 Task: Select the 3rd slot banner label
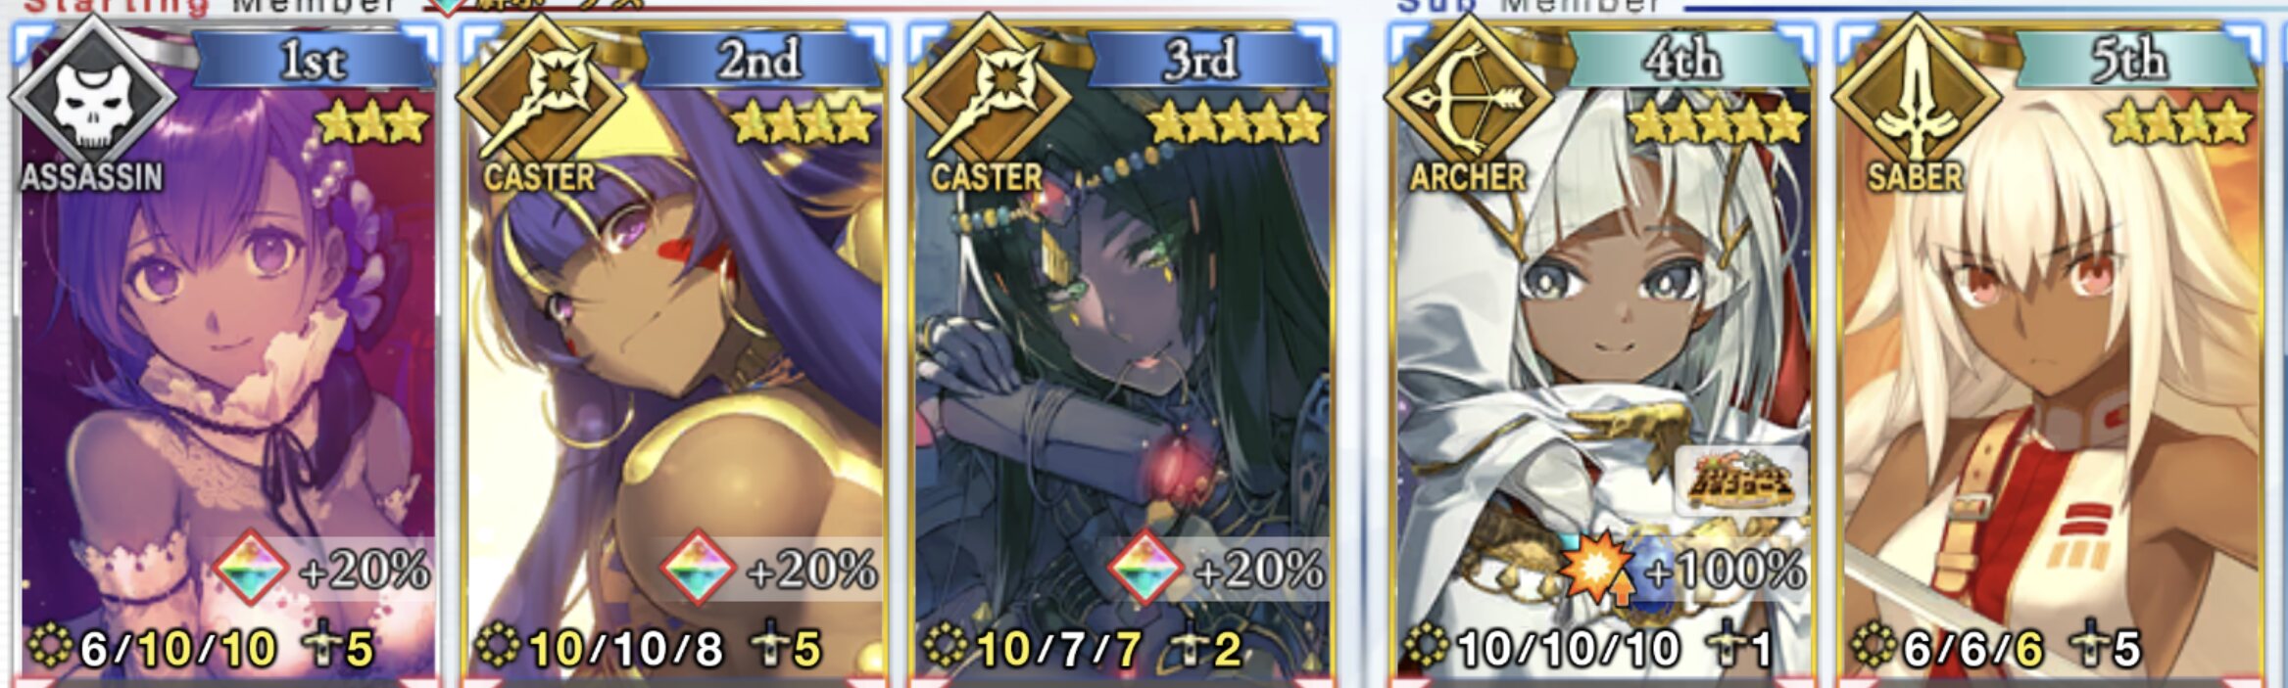[1201, 61]
